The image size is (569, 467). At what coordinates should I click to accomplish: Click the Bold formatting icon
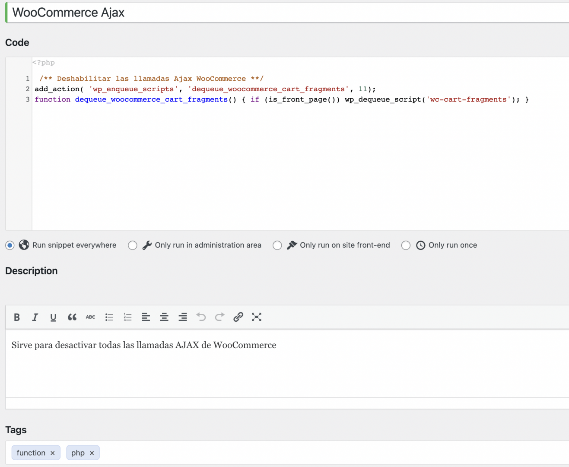coord(17,317)
